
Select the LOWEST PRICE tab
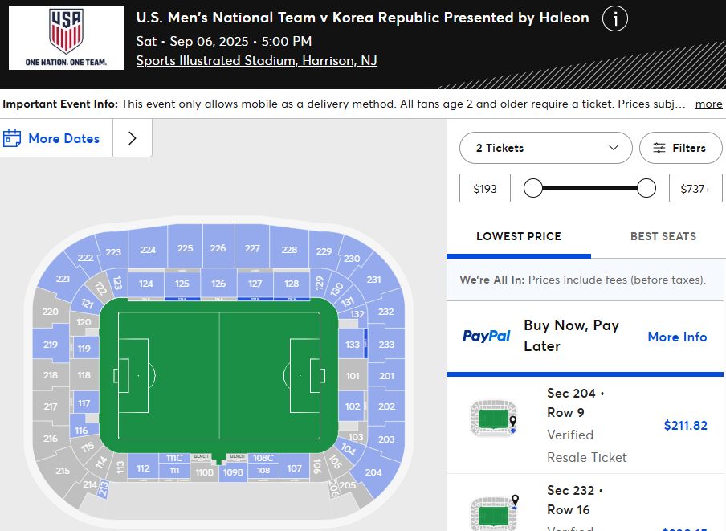pos(518,236)
